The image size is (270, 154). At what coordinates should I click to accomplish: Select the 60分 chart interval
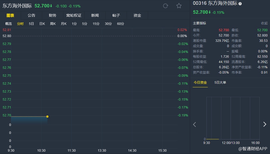[120, 24]
